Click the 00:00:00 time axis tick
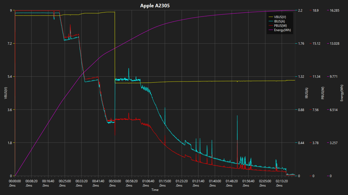Image resolution: width=348 pixels, height=195 pixels. (15, 183)
